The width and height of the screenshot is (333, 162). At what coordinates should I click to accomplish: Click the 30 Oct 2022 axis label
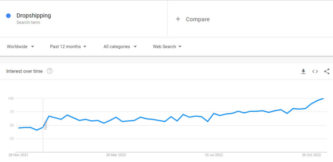point(312,155)
